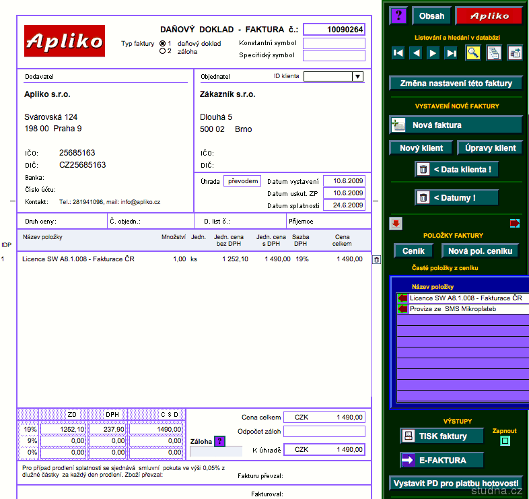Open the převodem payment method selector
Viewport: 529px width, 499px height.
coord(242,181)
